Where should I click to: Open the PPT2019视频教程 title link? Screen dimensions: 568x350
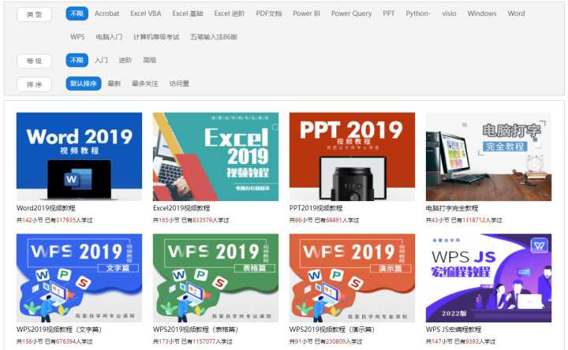tap(316, 208)
